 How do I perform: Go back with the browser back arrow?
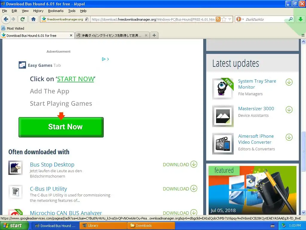tap(6, 19)
